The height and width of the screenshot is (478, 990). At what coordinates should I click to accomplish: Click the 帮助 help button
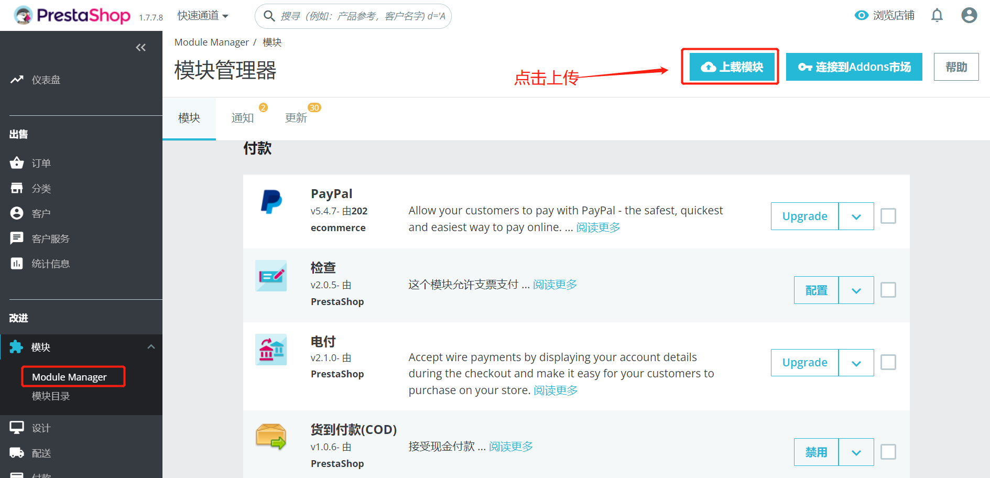(x=956, y=67)
